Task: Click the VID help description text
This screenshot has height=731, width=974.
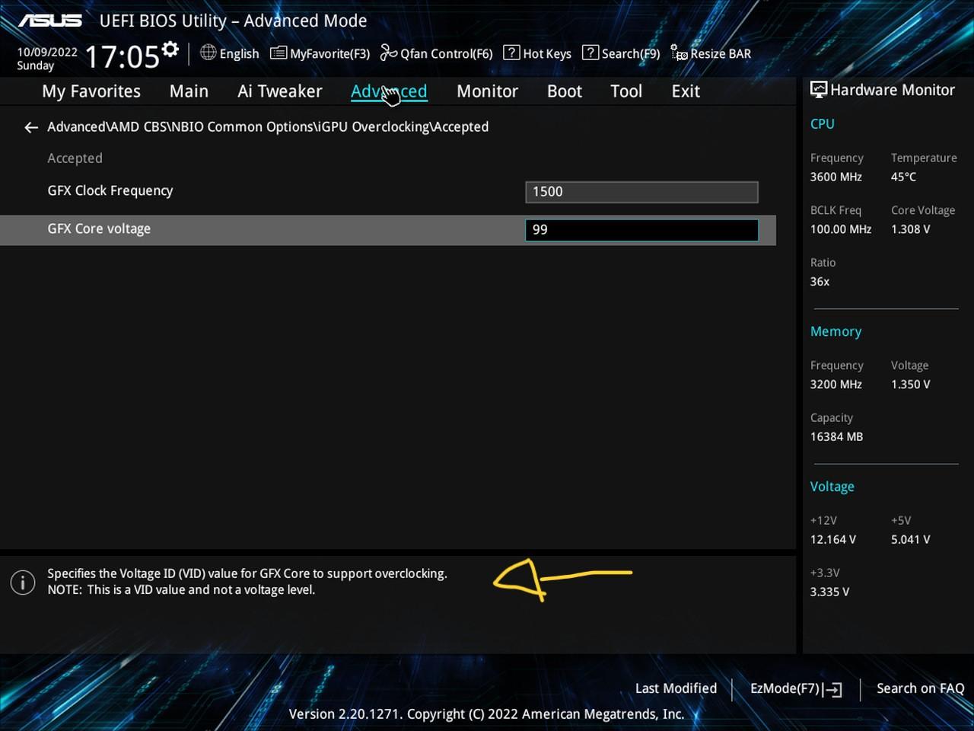Action: [x=247, y=582]
